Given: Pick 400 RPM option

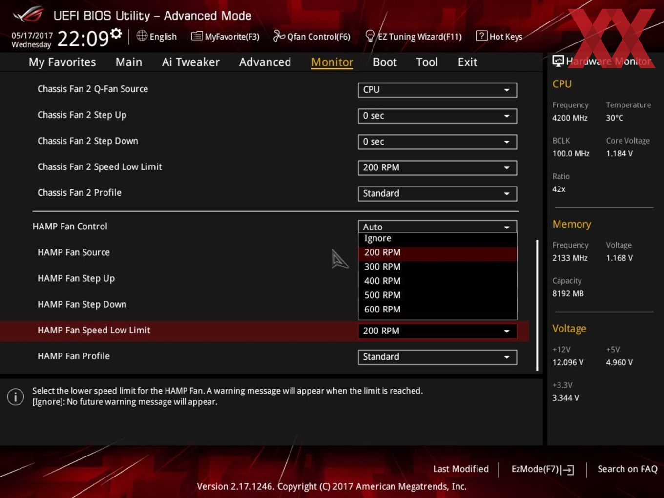Looking at the screenshot, I should tap(437, 281).
